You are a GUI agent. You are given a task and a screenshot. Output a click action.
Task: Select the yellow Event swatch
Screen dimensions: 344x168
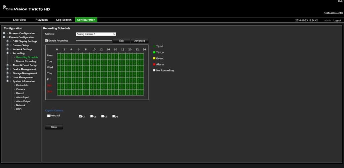pos(154,58)
